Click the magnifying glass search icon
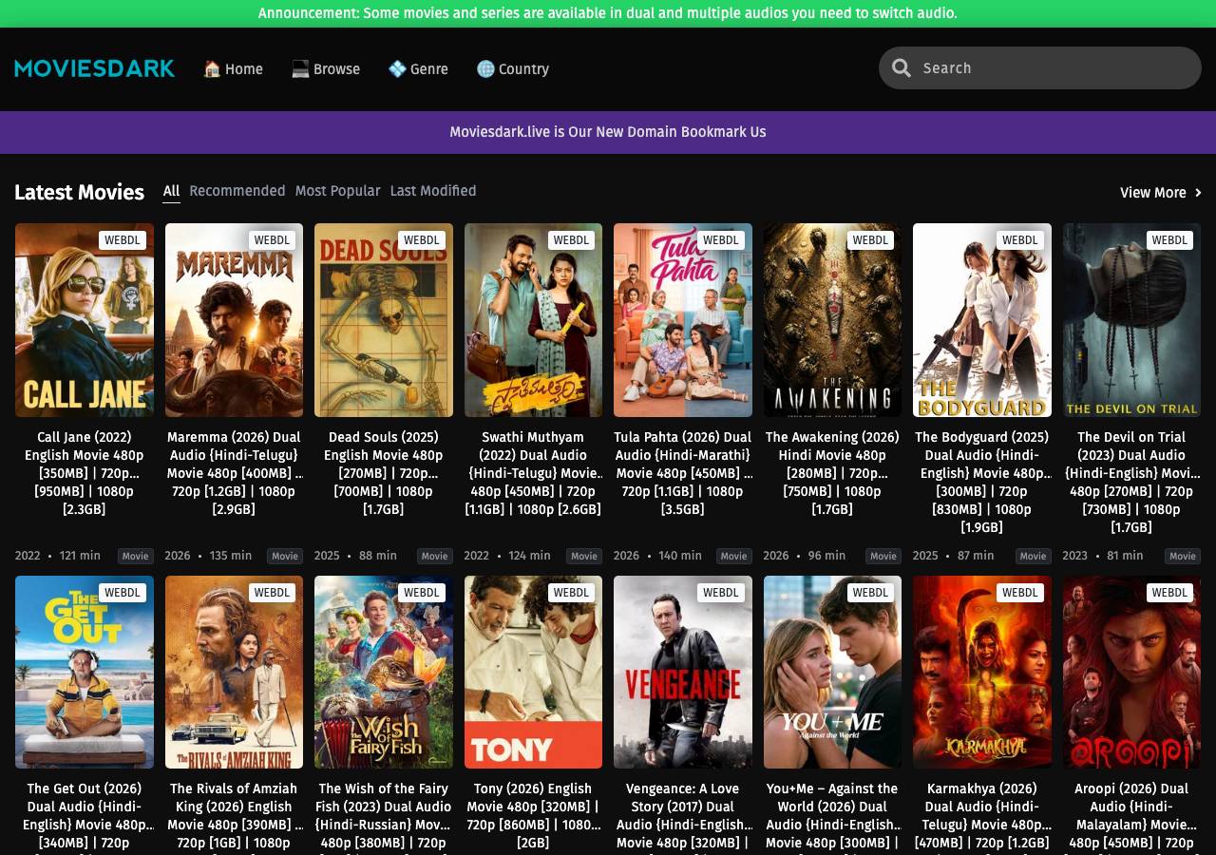The width and height of the screenshot is (1216, 855). pyautogui.click(x=902, y=68)
